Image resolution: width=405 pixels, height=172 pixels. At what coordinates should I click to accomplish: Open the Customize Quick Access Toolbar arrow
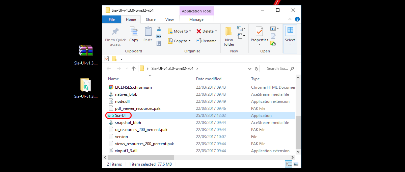122,58
